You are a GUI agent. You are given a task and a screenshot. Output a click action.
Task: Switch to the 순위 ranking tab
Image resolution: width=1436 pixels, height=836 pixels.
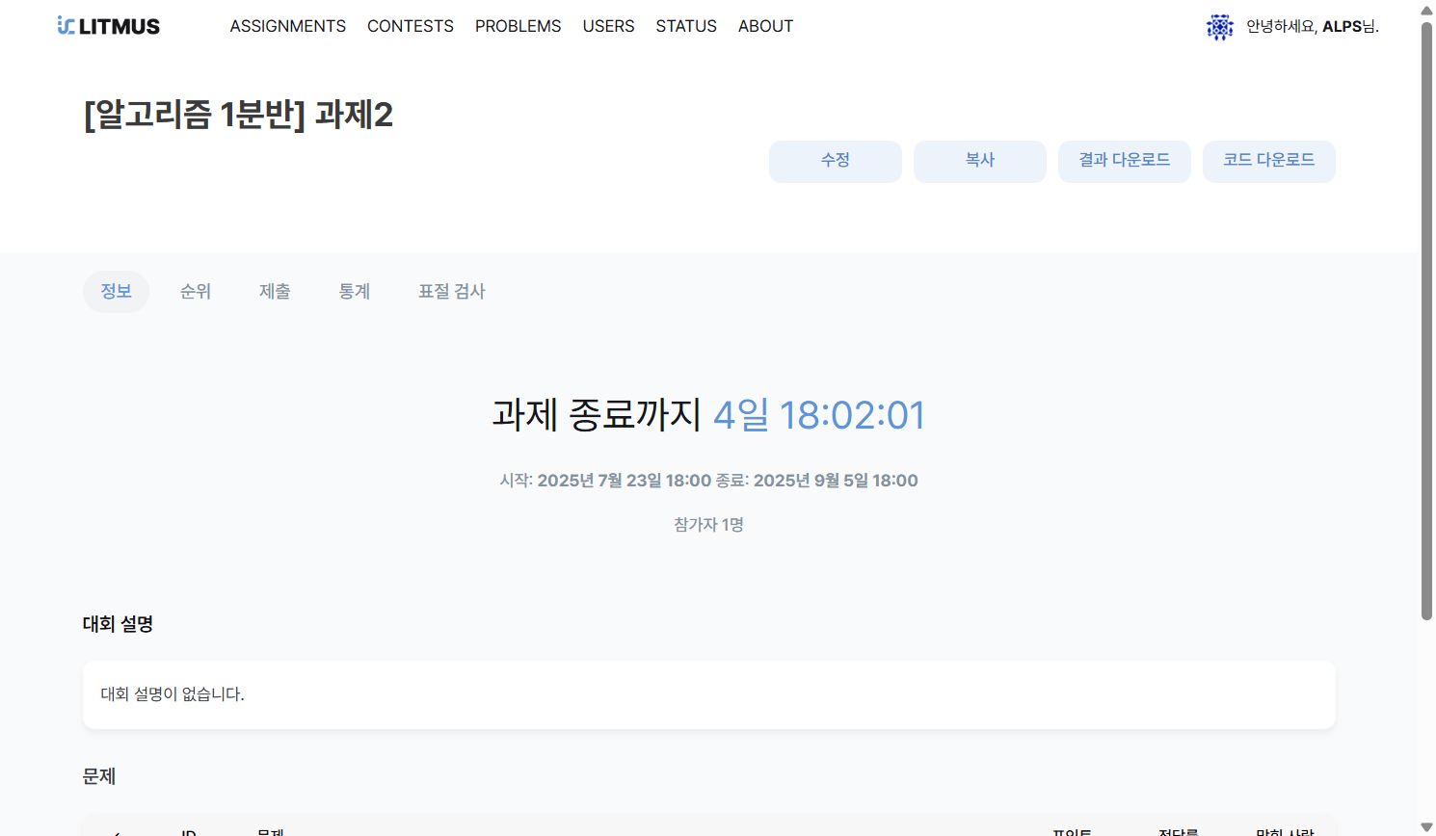pyautogui.click(x=196, y=292)
